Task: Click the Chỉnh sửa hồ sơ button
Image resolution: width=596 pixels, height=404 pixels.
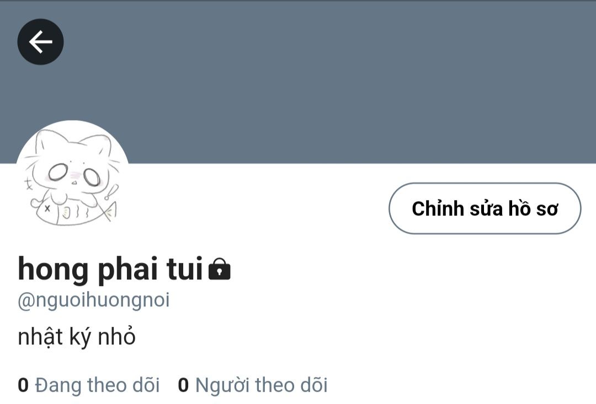Action: pyautogui.click(x=485, y=208)
